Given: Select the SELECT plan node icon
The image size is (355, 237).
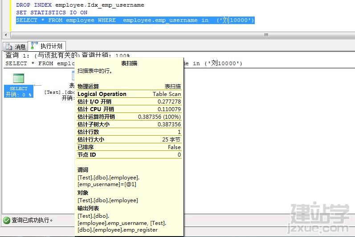Looking at the screenshot, I should tap(19, 79).
